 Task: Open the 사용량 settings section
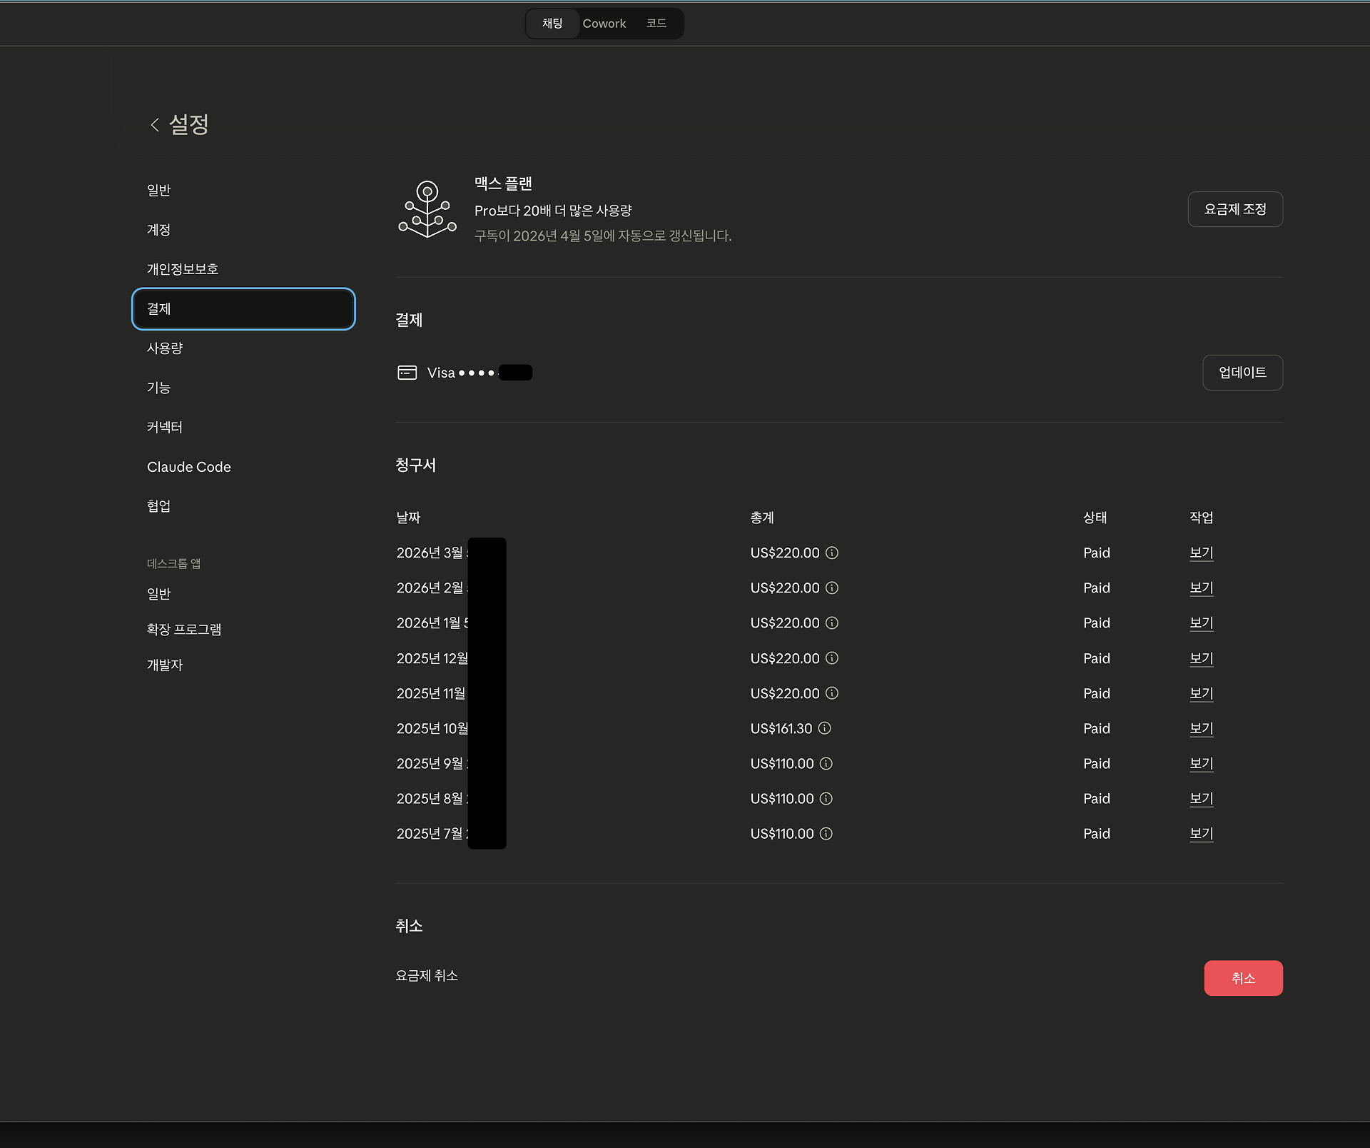(165, 348)
